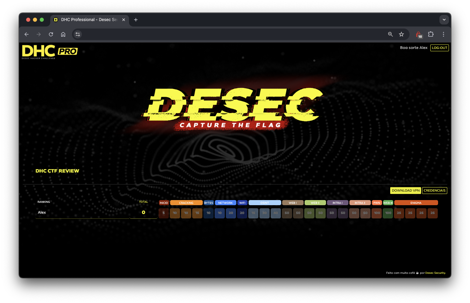Open the 20-point WIFI challenge box
470x303 pixels.
[242, 213]
